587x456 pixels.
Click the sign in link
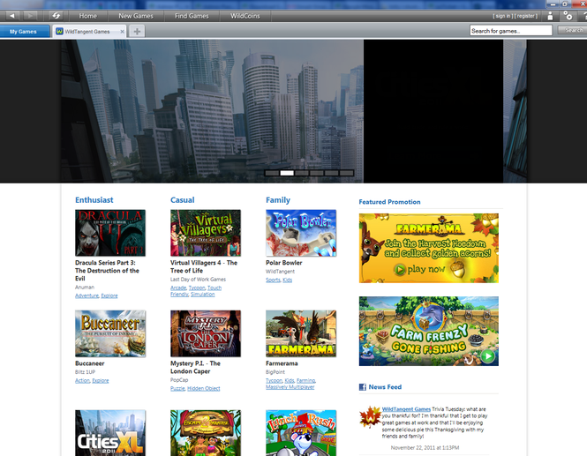(x=502, y=16)
